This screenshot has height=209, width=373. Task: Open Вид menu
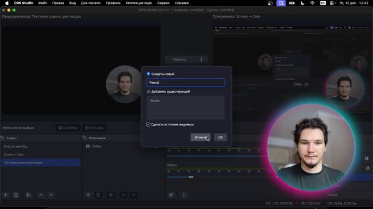coord(72,3)
